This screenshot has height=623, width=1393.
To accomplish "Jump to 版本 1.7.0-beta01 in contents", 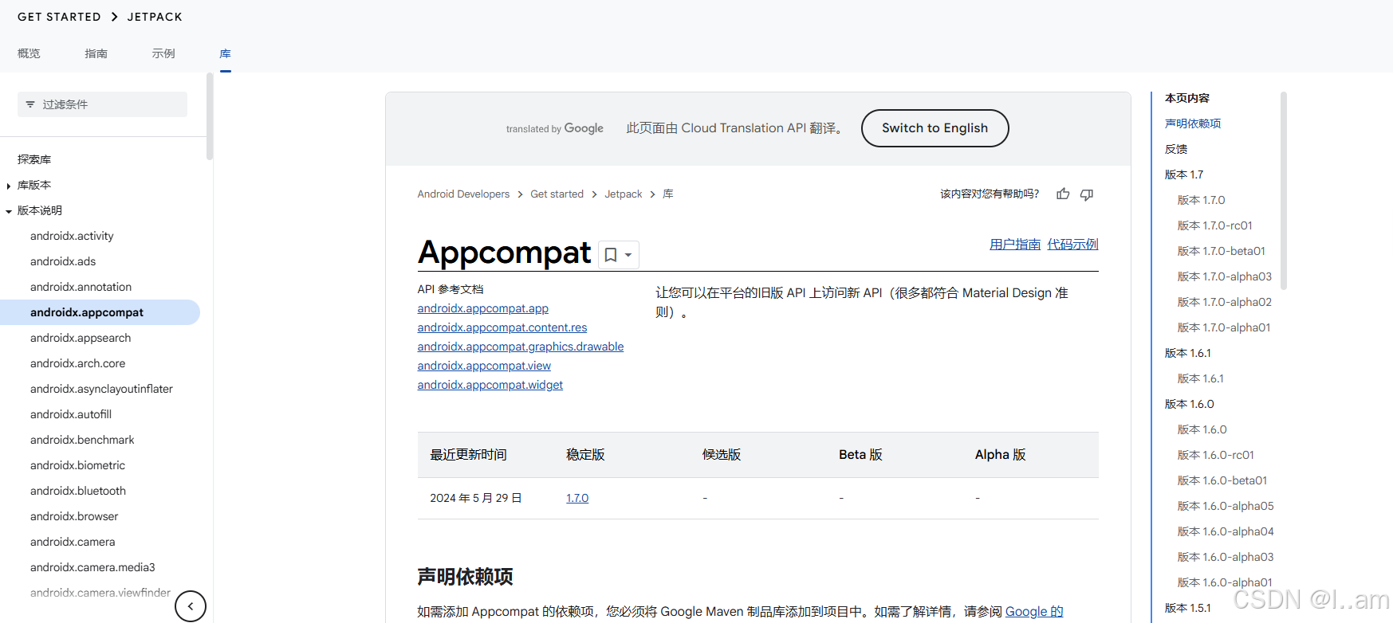I will 1222,251.
